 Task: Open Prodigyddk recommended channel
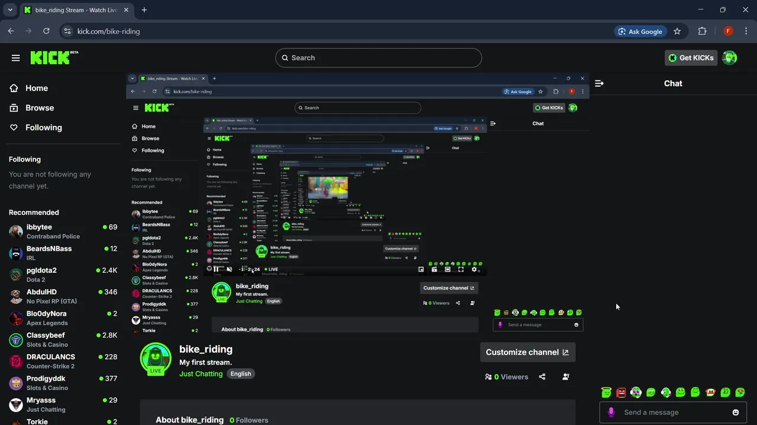(x=63, y=383)
